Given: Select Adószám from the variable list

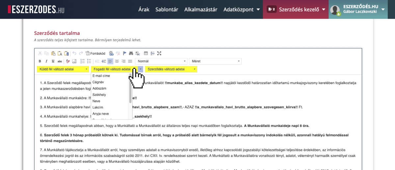Looking at the screenshot, I should [99, 88].
